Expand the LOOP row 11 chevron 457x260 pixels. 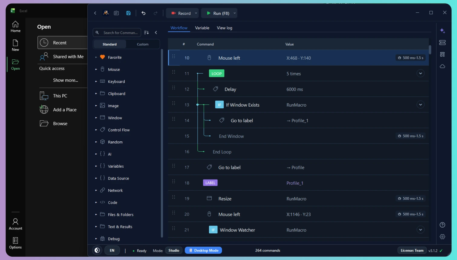pyautogui.click(x=420, y=73)
